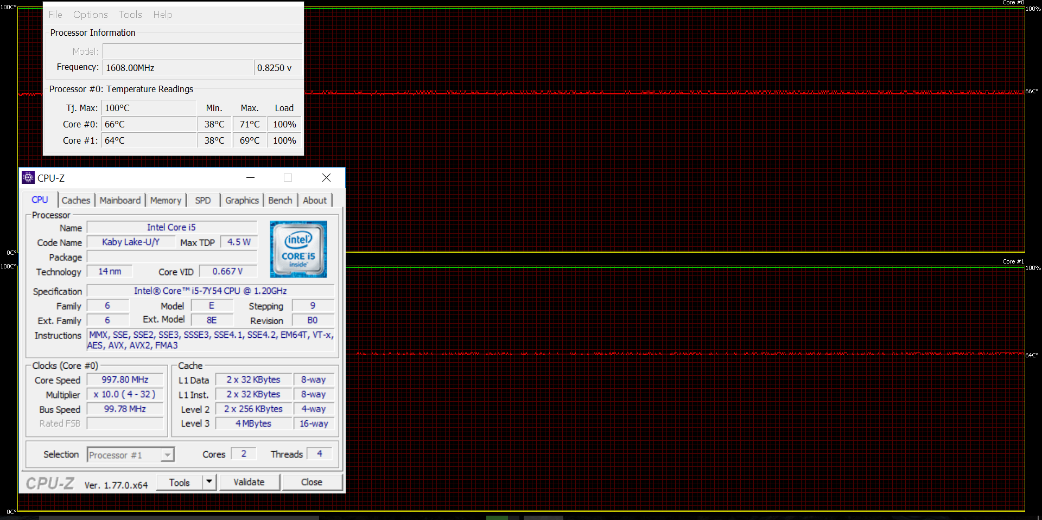Click the Technology value 14 nm
Image resolution: width=1042 pixels, height=520 pixels.
coord(110,271)
